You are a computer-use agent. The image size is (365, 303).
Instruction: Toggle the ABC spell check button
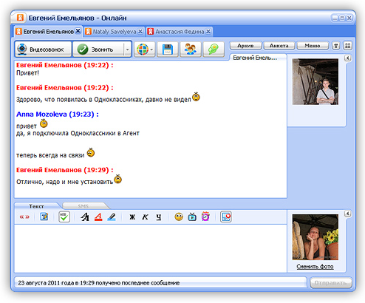(64, 217)
